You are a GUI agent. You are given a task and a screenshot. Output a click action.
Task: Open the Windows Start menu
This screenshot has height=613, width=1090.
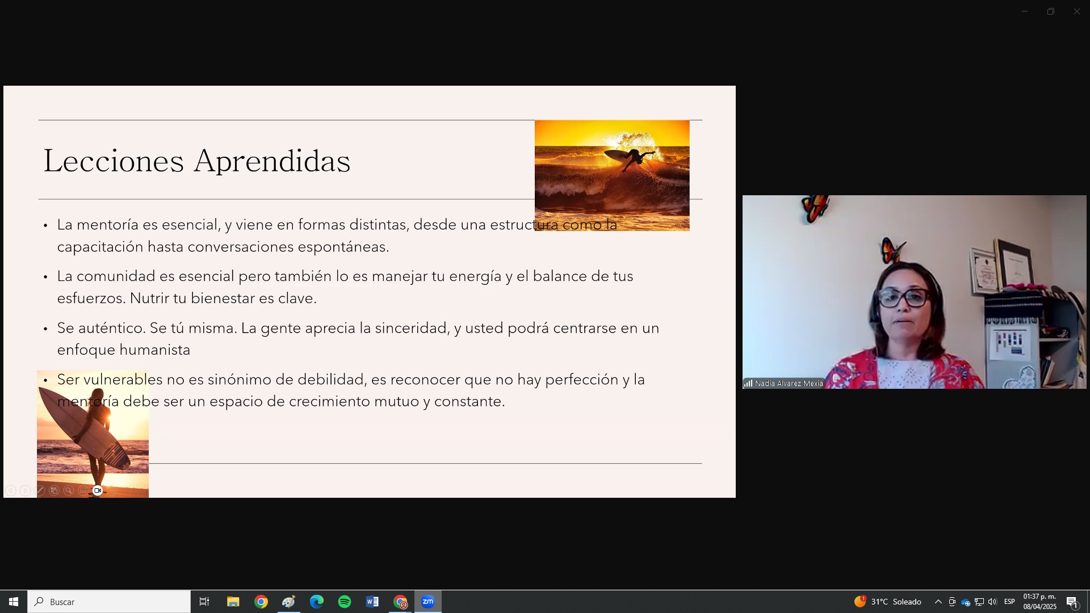(x=14, y=602)
